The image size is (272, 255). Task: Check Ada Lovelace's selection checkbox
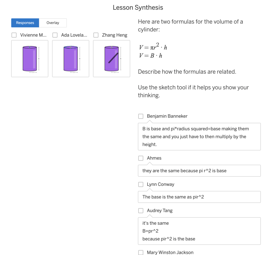coord(55,35)
